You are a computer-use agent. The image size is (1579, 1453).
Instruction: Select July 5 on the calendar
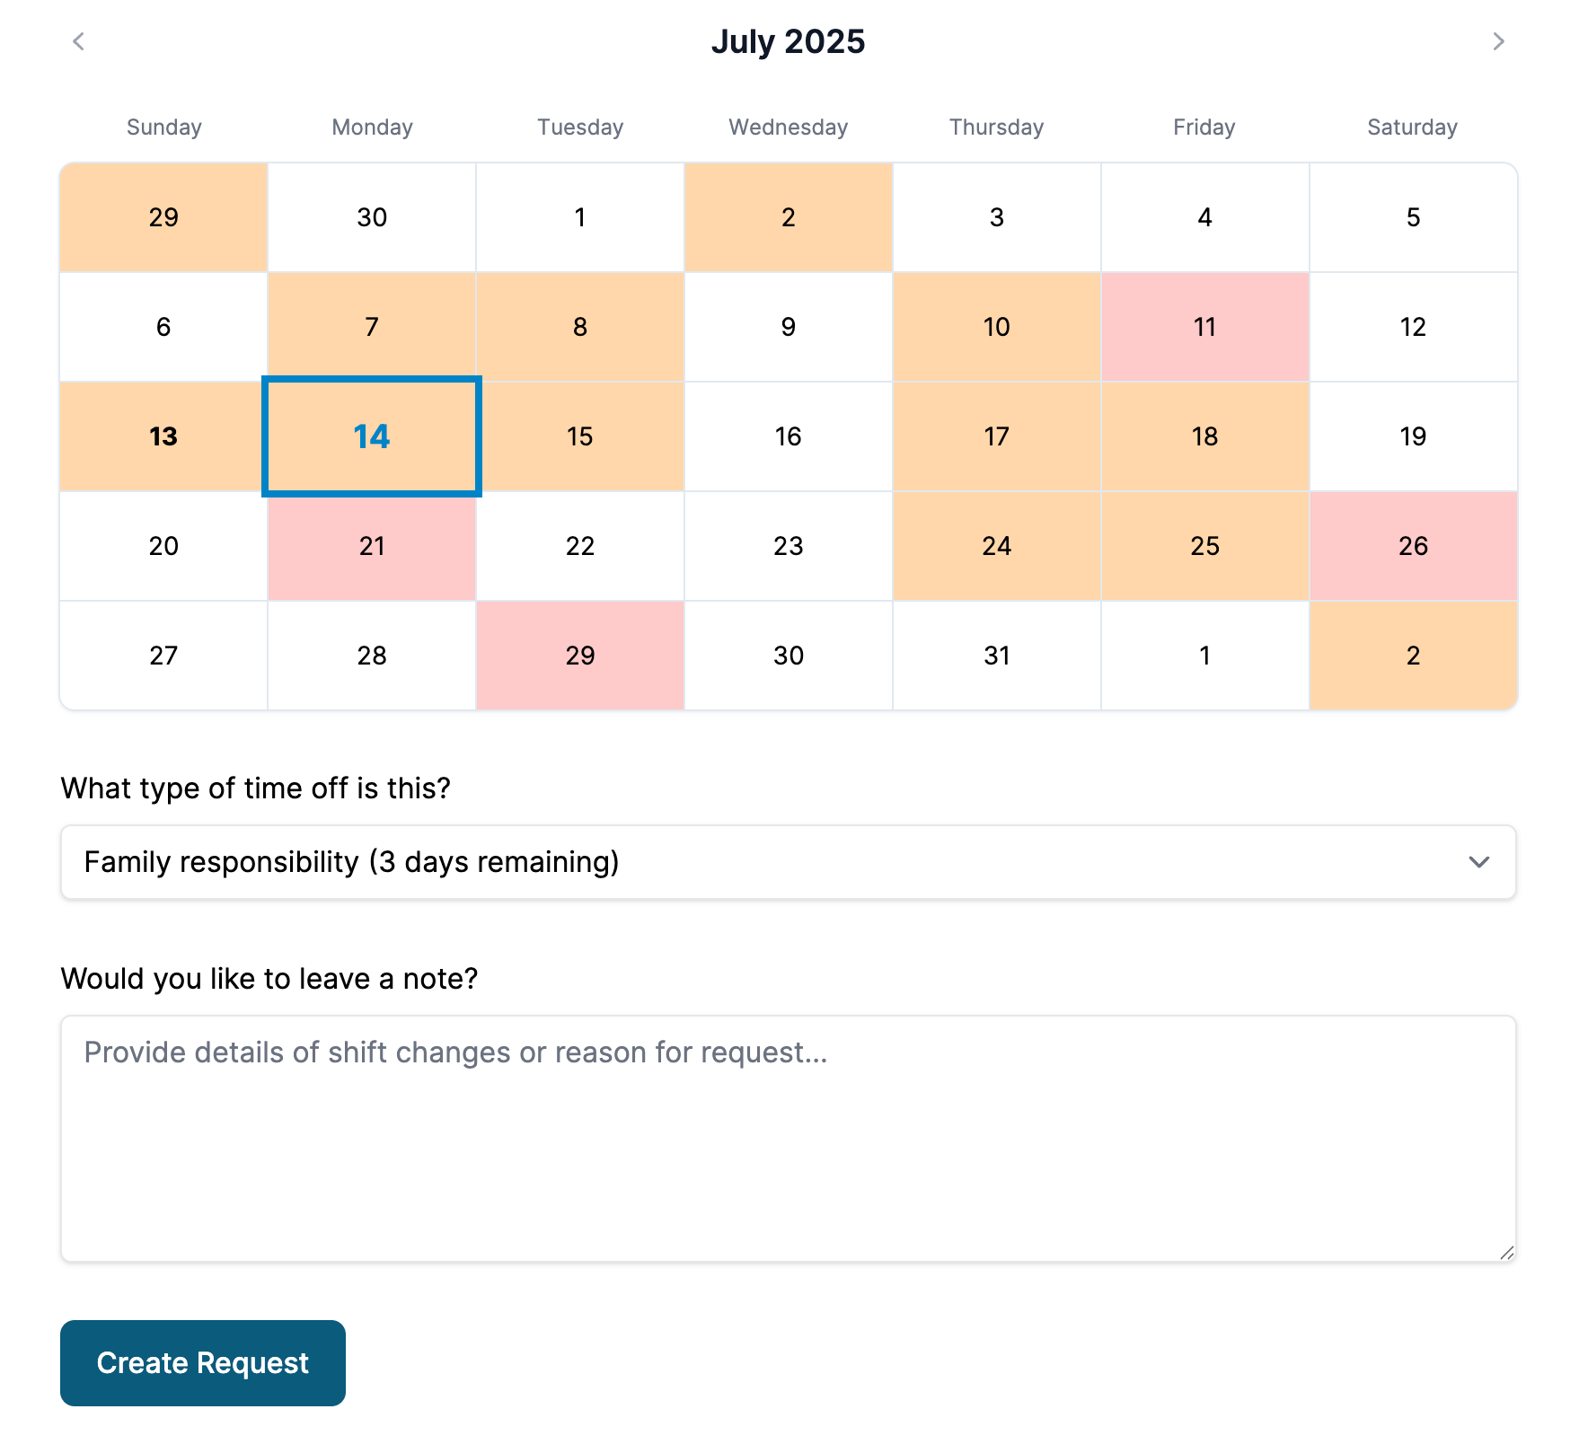pos(1412,216)
